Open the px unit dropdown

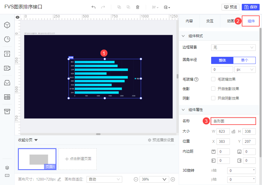pyautogui.click(x=245, y=70)
